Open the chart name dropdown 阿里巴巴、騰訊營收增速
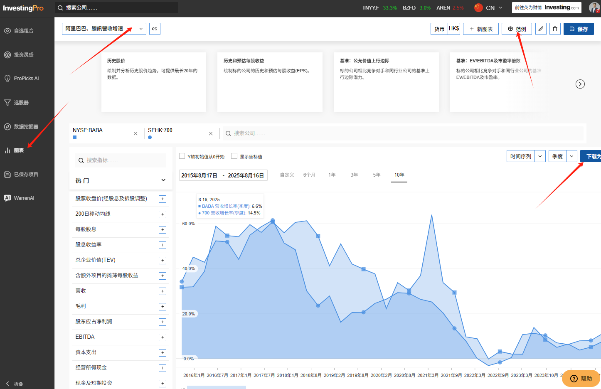The width and height of the screenshot is (601, 389). pos(104,29)
